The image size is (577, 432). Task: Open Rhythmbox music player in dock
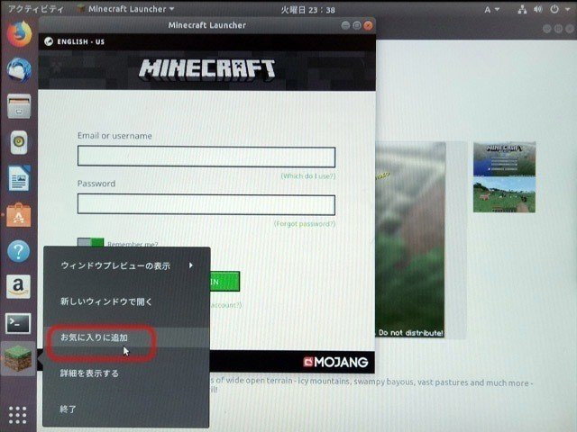click(x=19, y=142)
